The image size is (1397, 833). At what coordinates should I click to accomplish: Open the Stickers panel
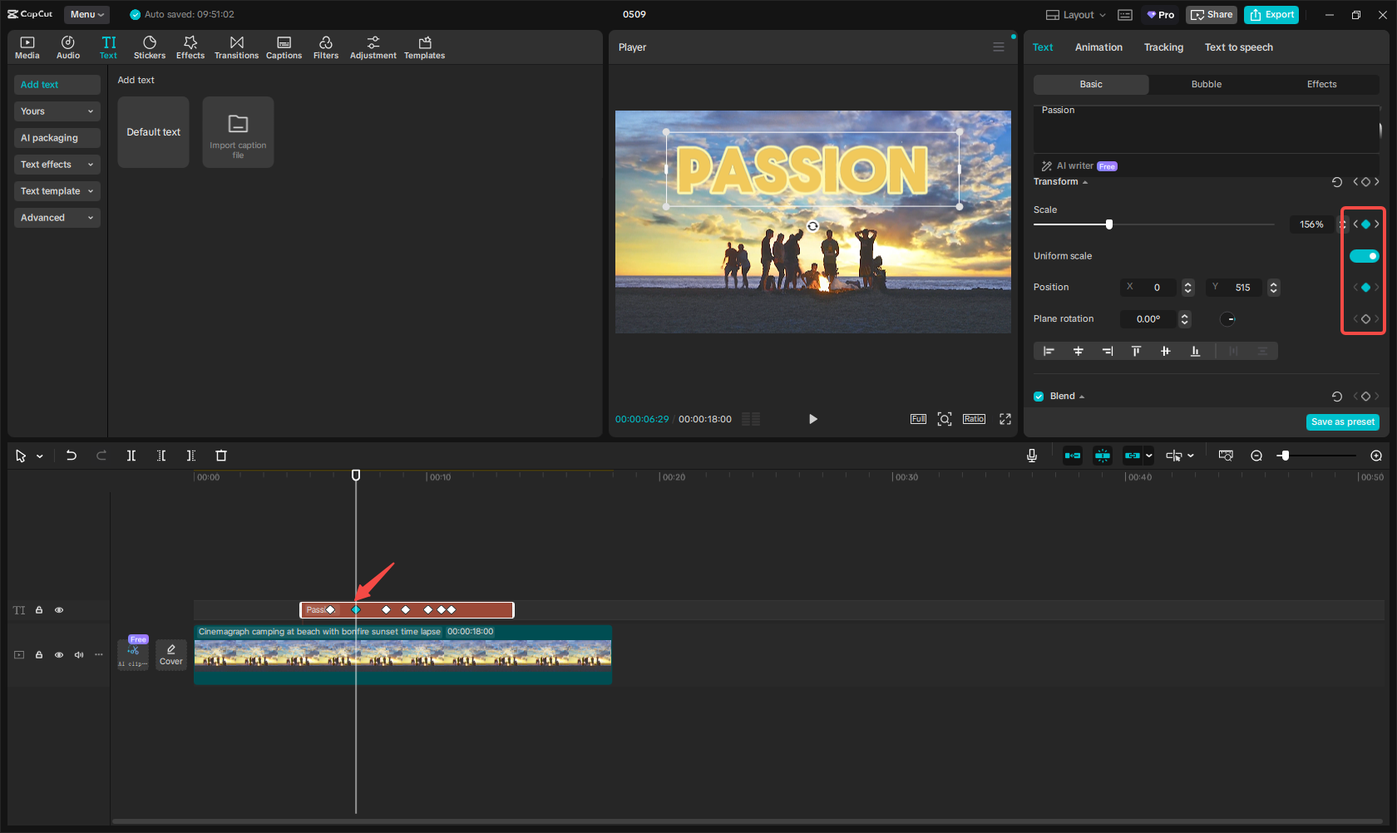click(x=150, y=47)
